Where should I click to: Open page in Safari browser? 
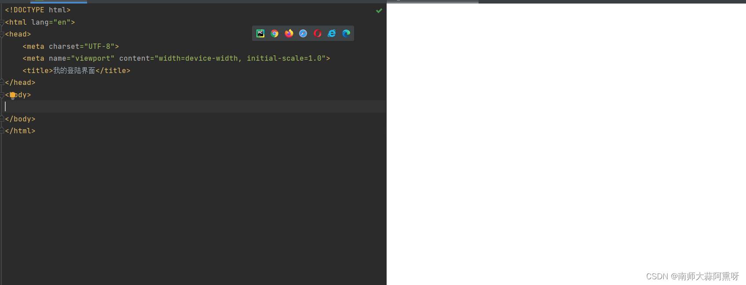coord(303,33)
